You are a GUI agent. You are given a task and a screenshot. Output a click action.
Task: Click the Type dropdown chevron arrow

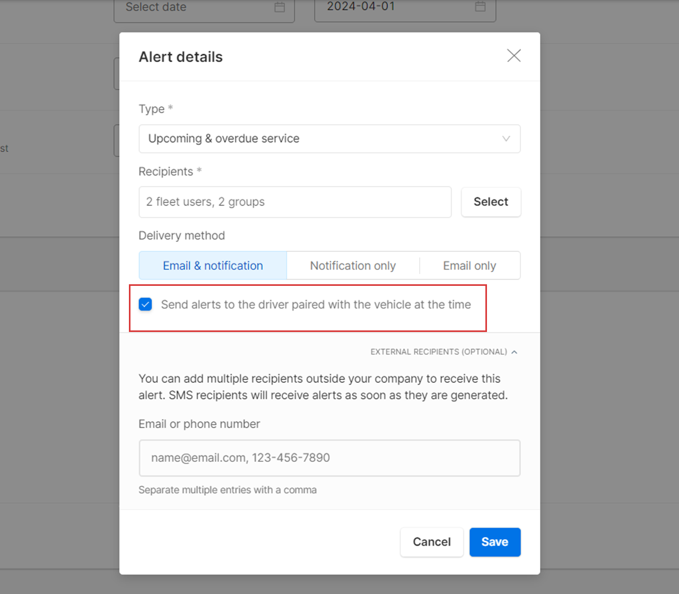pos(506,139)
